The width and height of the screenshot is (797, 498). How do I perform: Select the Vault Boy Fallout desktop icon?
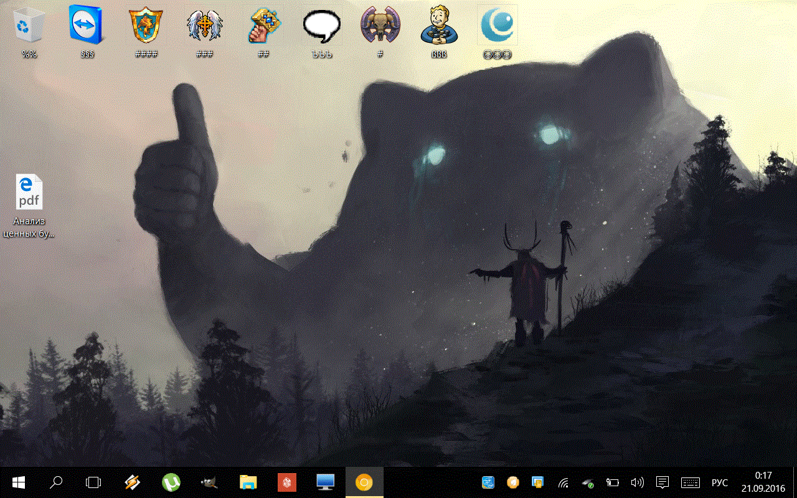439,26
